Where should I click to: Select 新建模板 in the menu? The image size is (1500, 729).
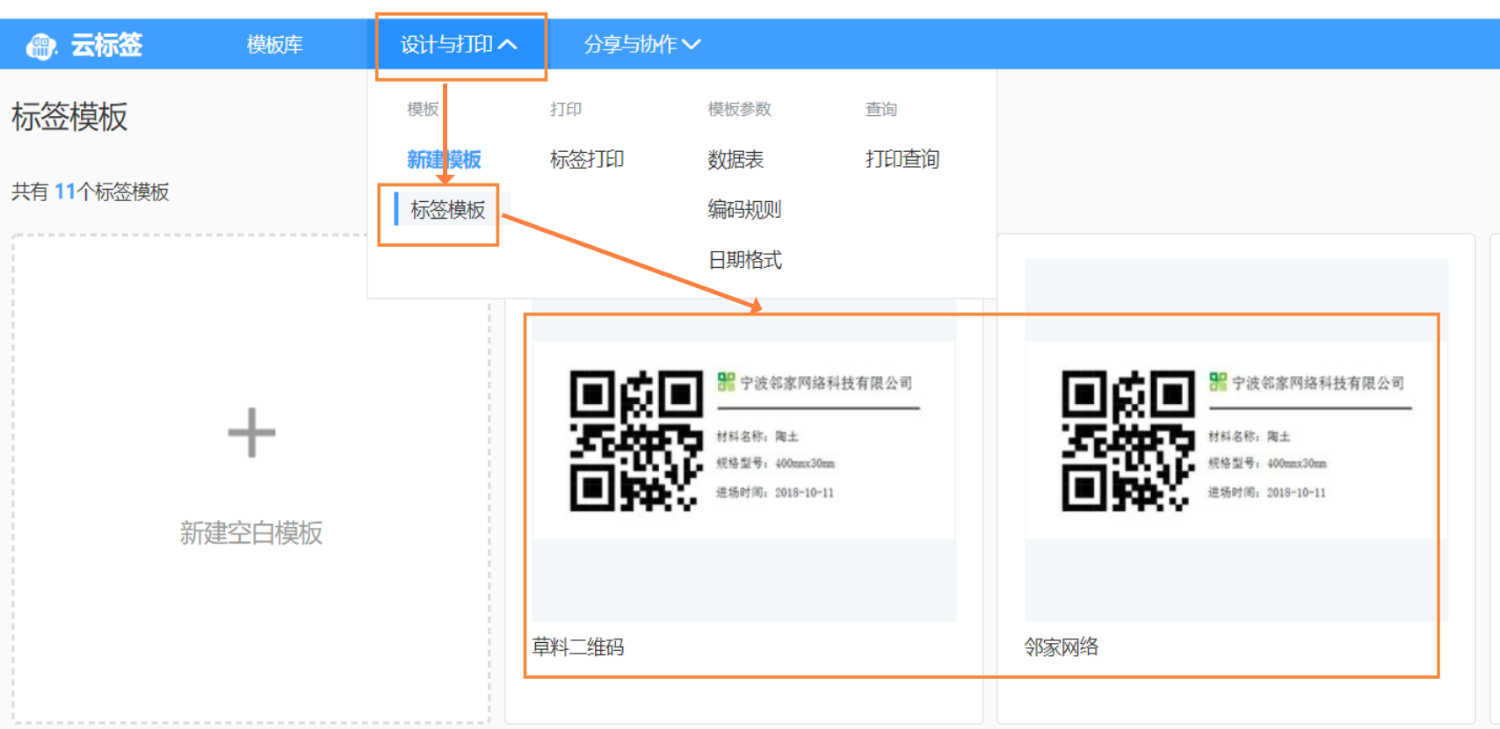(444, 159)
